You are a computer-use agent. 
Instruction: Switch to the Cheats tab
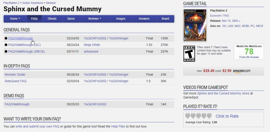click(x=52, y=19)
